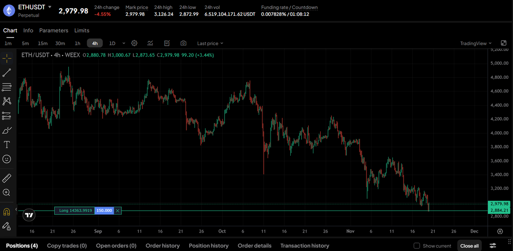
Task: Click the Ethereum coin logo
Action: pyautogui.click(x=9, y=10)
